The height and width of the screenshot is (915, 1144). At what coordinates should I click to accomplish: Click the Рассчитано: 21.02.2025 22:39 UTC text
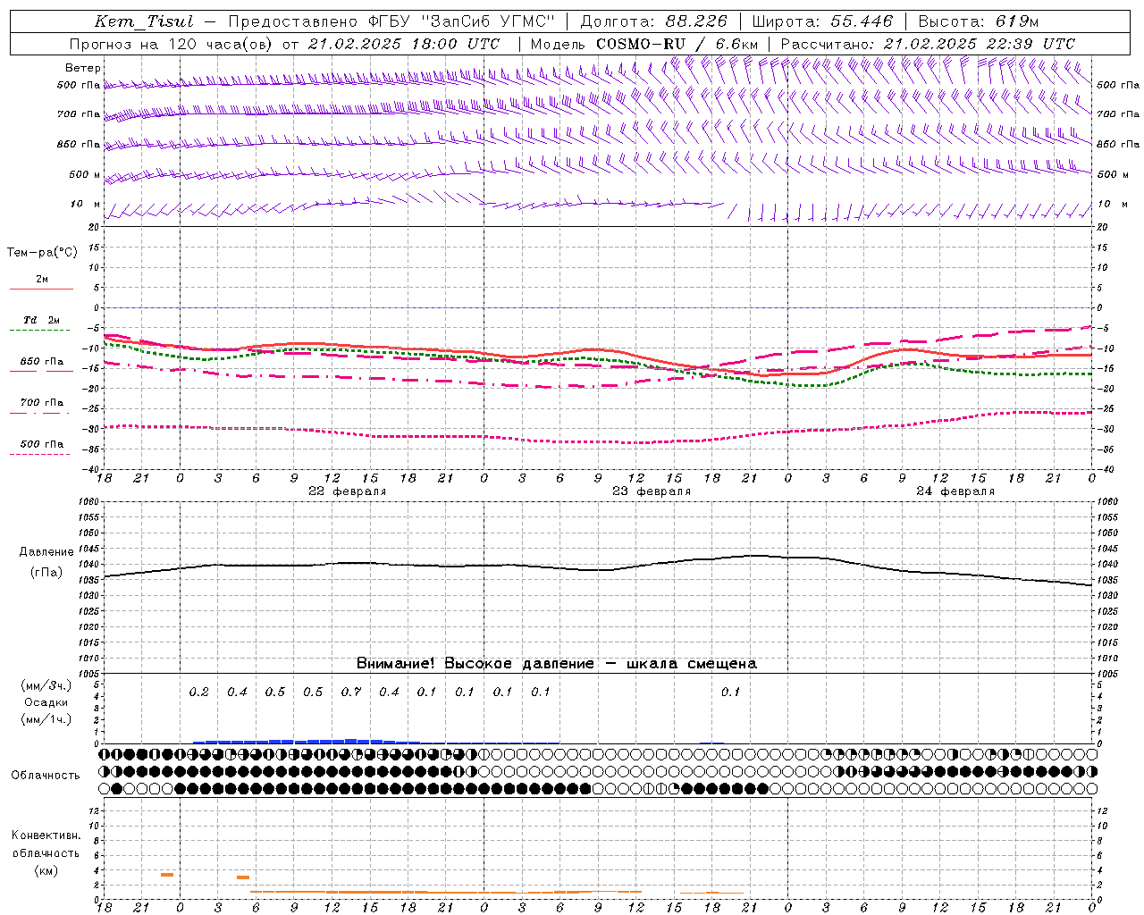point(928,44)
